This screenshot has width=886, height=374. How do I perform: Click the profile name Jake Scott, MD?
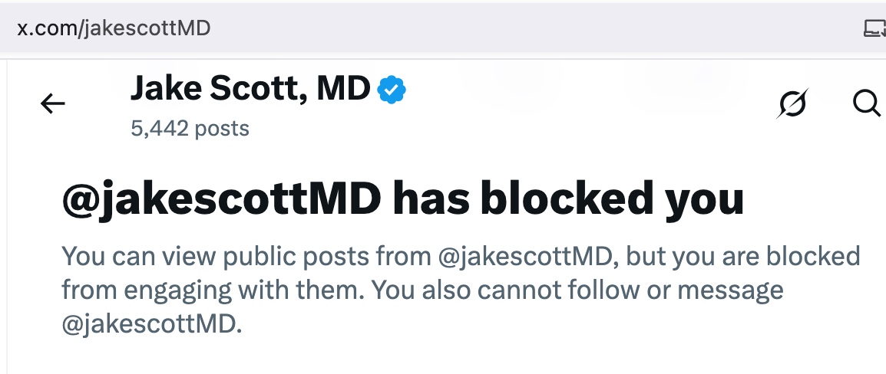pyautogui.click(x=251, y=90)
